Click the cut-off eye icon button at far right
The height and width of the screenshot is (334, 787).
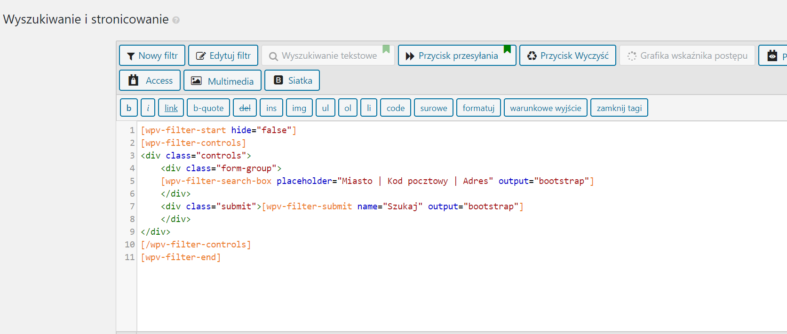772,56
